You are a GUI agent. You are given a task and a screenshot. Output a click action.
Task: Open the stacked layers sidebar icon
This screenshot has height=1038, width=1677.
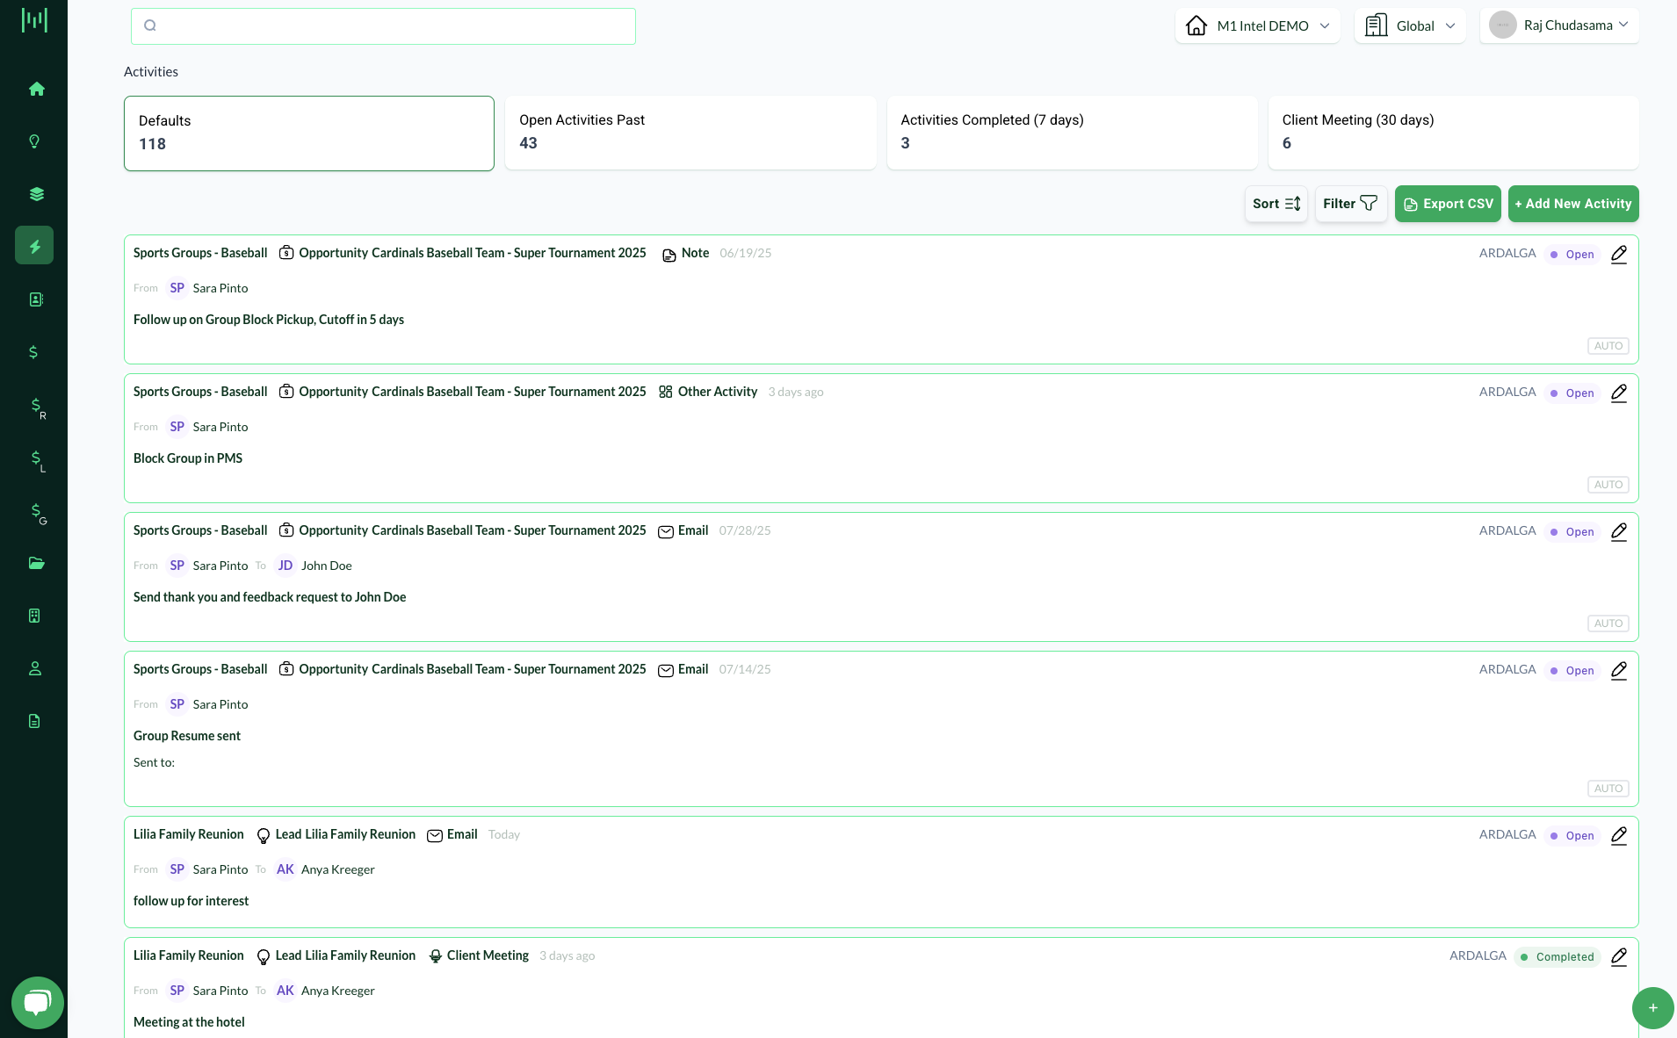point(36,194)
